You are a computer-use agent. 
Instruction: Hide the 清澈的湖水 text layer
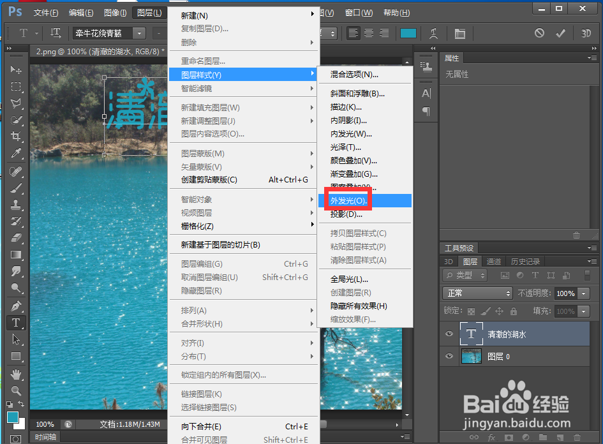click(449, 333)
